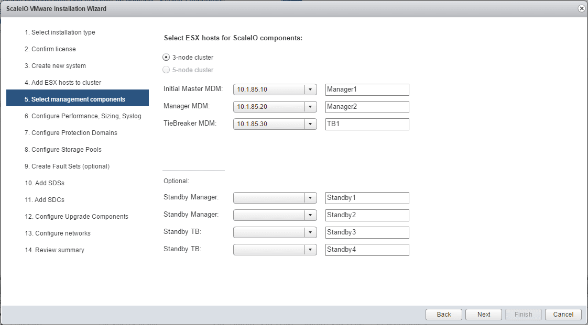Viewport: 588px width, 325px height.
Task: Click the Optional section heading
Action: (176, 181)
